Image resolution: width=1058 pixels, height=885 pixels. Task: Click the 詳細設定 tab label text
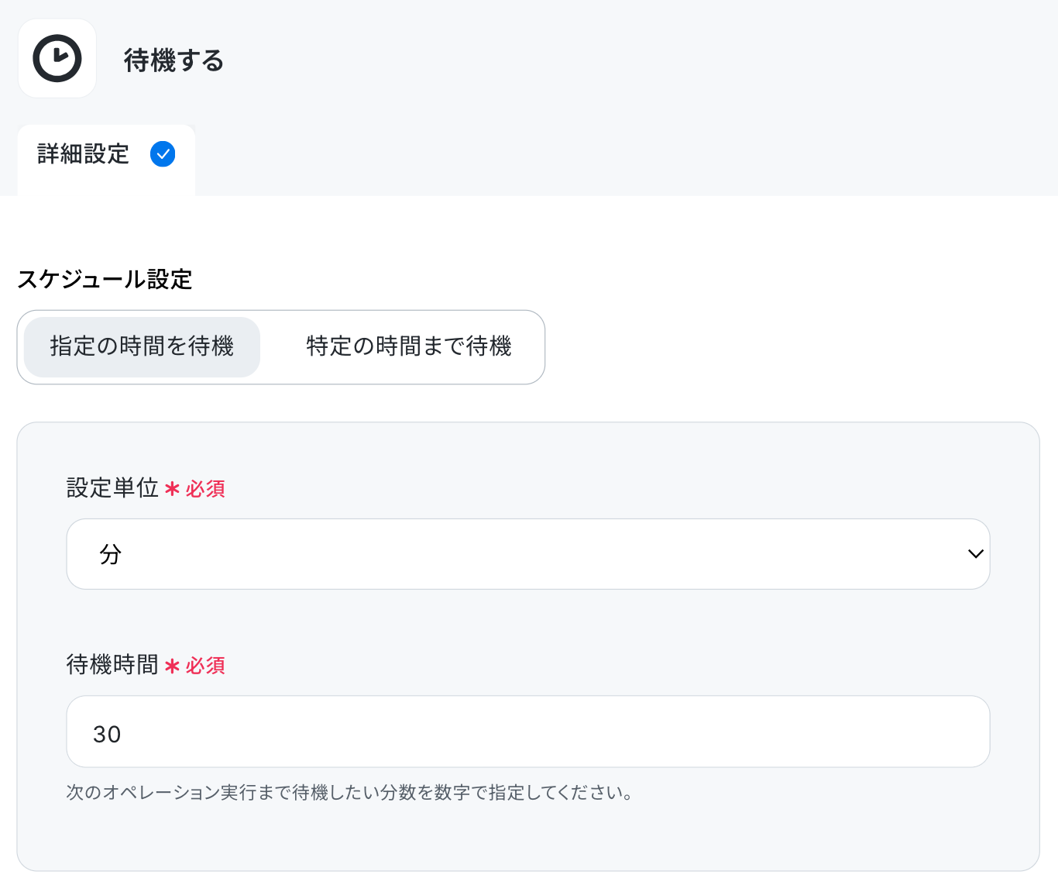84,153
